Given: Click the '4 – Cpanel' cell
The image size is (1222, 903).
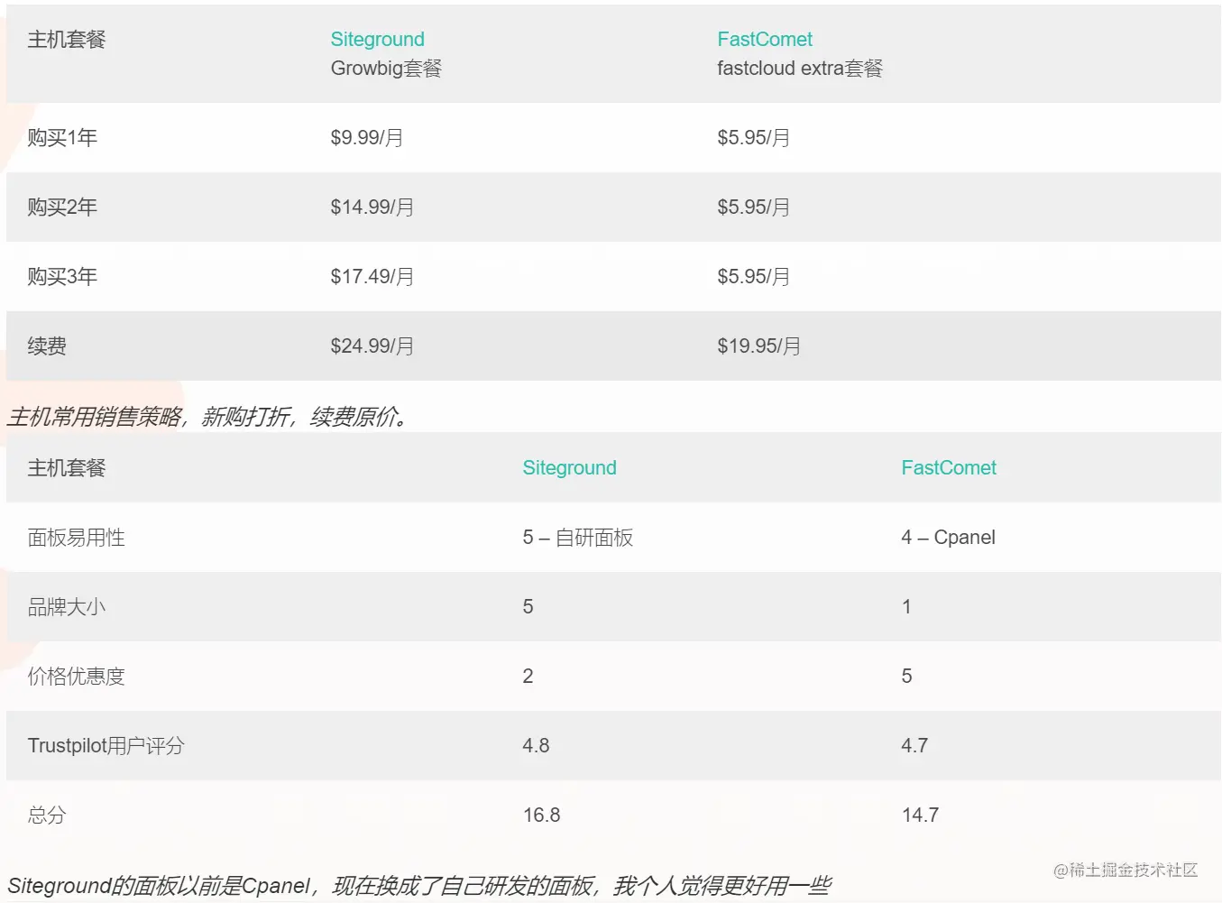Looking at the screenshot, I should pos(949,538).
